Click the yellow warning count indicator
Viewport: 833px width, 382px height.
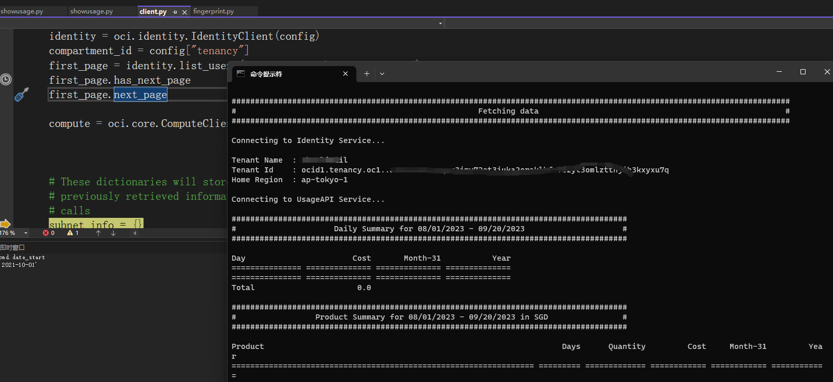tap(73, 233)
